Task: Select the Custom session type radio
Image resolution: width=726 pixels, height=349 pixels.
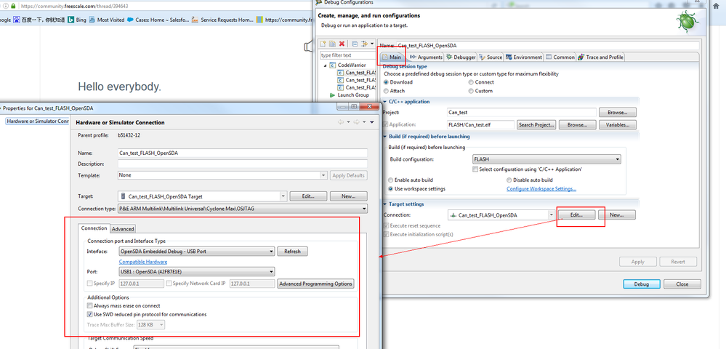Action: coord(471,91)
